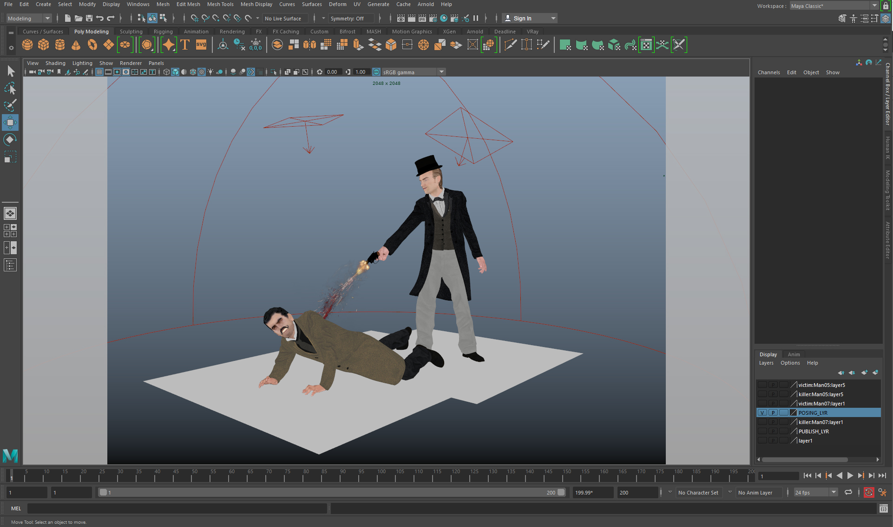Image resolution: width=893 pixels, height=527 pixels.
Task: Toggle visibility box of PUBLISH_LYR layer
Action: (762, 431)
